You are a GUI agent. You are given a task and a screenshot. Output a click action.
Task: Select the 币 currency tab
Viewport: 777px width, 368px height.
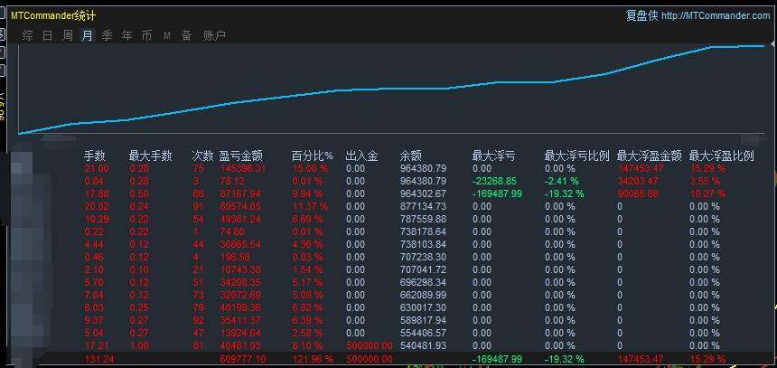click(146, 36)
